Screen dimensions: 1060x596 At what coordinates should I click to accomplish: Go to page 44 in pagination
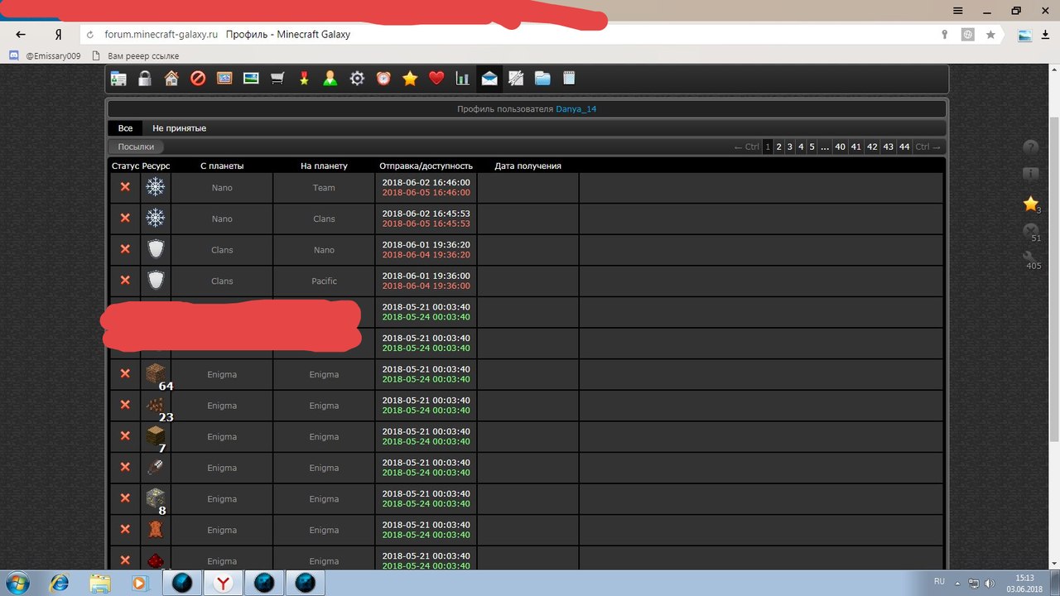(904, 147)
